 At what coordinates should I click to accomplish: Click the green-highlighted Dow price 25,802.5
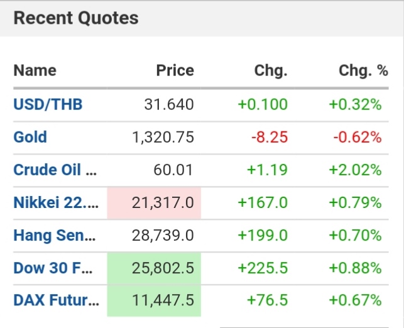click(163, 268)
